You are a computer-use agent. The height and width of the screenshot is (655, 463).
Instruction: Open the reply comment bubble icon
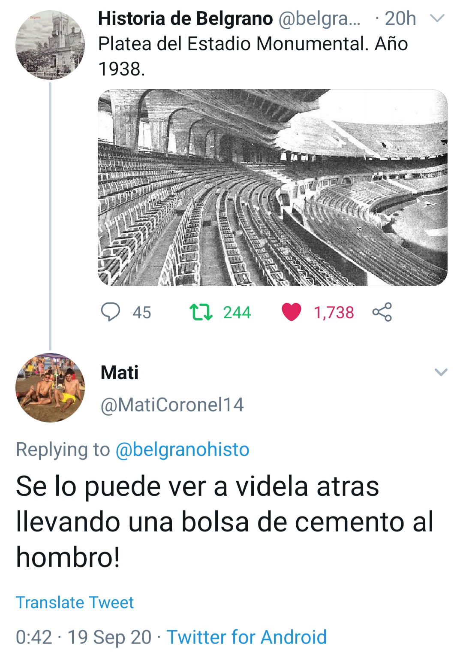click(111, 312)
